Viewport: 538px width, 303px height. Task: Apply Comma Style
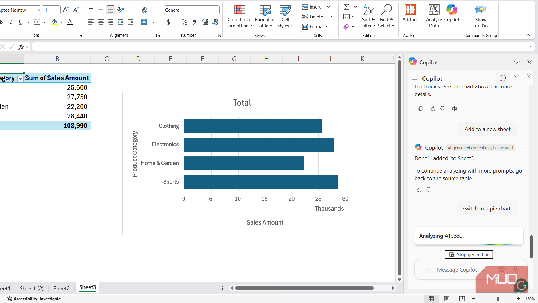pyautogui.click(x=194, y=22)
